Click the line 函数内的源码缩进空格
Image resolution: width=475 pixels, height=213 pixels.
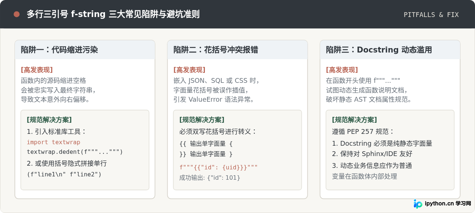pyautogui.click(x=53, y=81)
